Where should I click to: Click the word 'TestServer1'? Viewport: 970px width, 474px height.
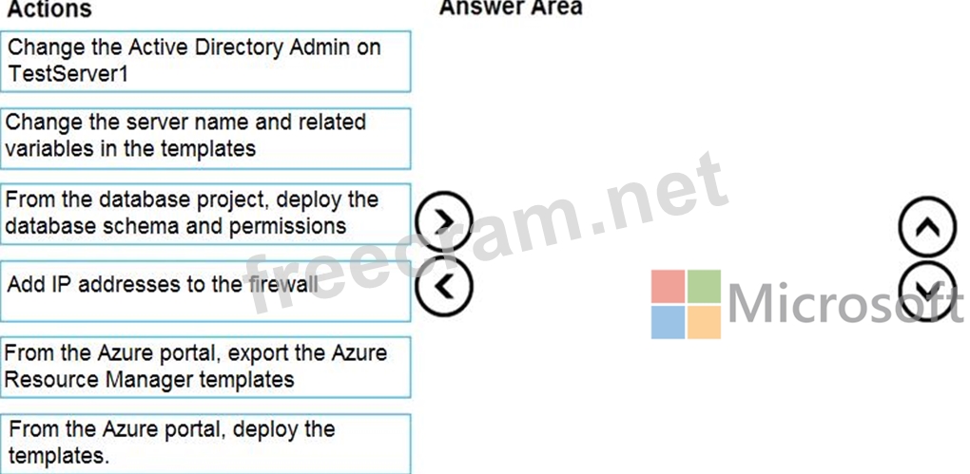pos(68,73)
